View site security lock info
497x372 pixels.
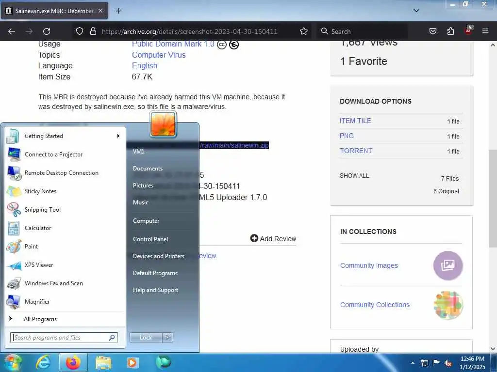point(93,31)
